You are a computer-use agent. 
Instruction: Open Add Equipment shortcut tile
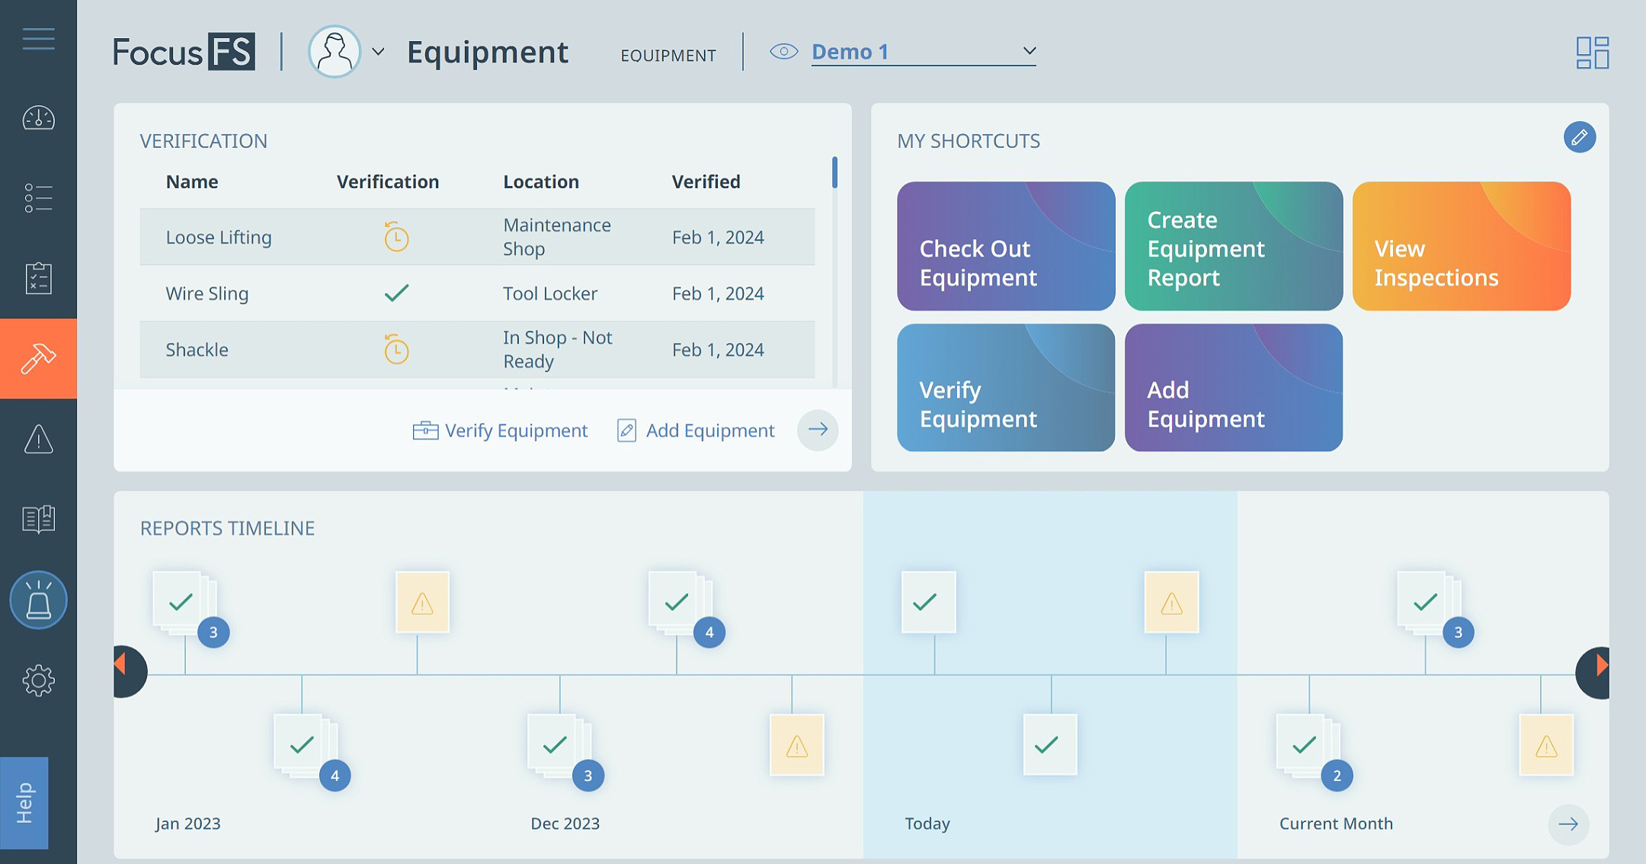(1234, 388)
